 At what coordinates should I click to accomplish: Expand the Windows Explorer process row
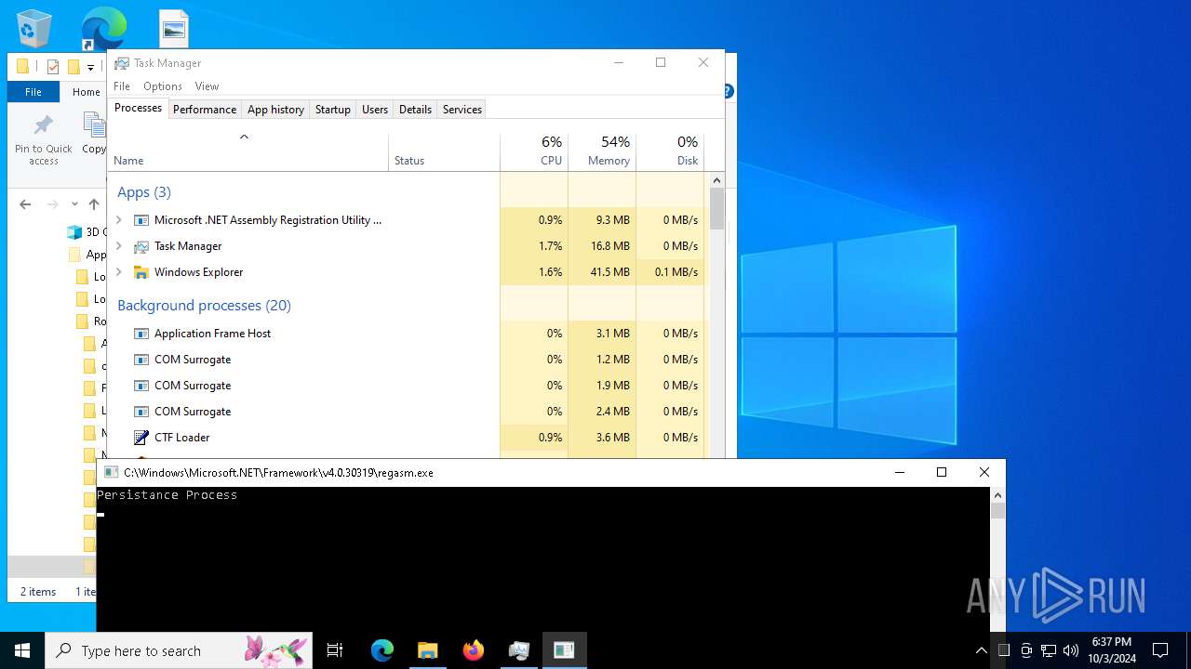pos(119,272)
